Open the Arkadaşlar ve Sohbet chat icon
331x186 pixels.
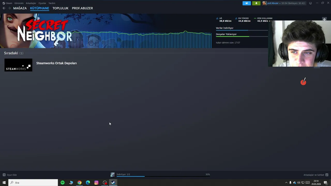coord(327,175)
